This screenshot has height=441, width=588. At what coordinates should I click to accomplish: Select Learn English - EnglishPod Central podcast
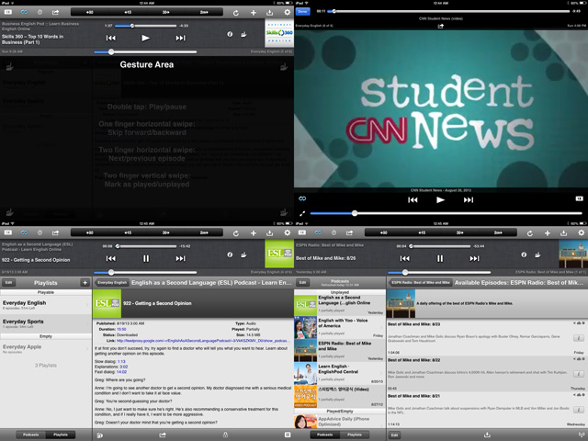coord(340,374)
